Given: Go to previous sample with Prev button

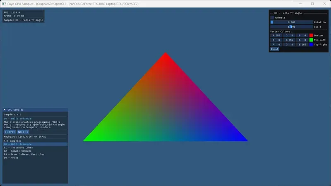Looking at the screenshot, I should pos(10,132).
